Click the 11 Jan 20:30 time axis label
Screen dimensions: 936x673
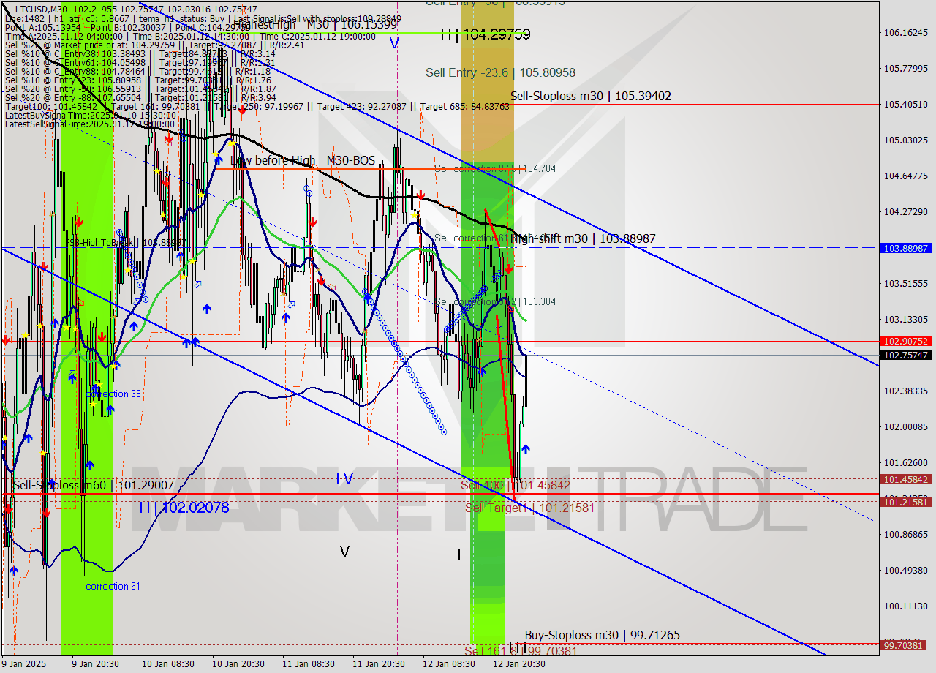pos(378,664)
